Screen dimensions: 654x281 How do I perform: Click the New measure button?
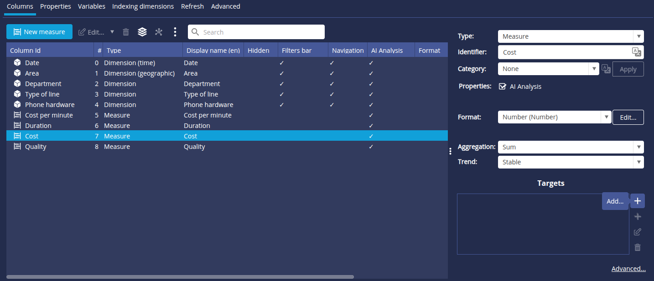pos(39,32)
